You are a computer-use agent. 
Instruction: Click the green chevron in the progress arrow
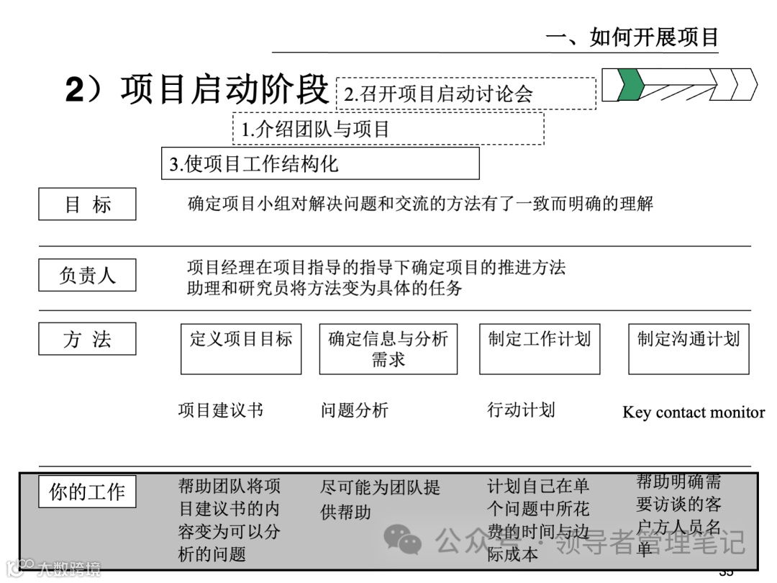(x=630, y=85)
